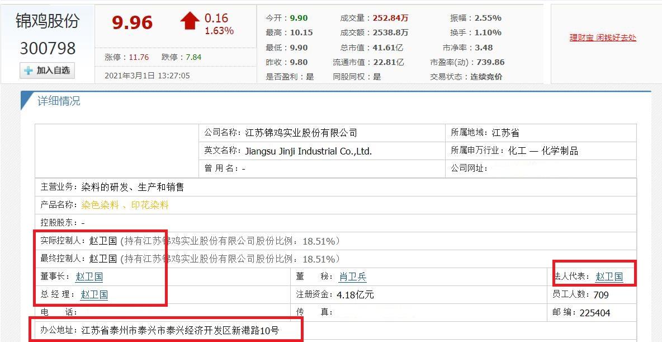Click the 市盈率(动) value 739.86
This screenshot has height=342, width=662.
click(490, 62)
